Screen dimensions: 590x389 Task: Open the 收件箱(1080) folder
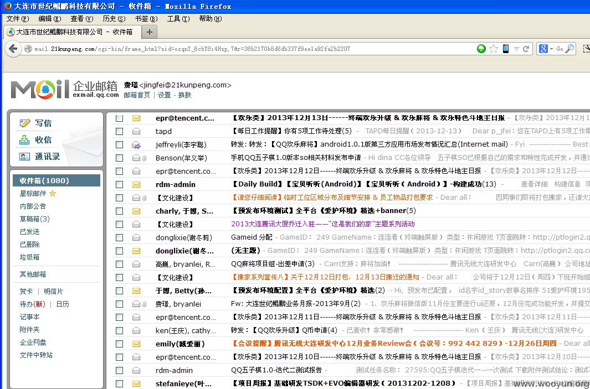click(x=57, y=180)
